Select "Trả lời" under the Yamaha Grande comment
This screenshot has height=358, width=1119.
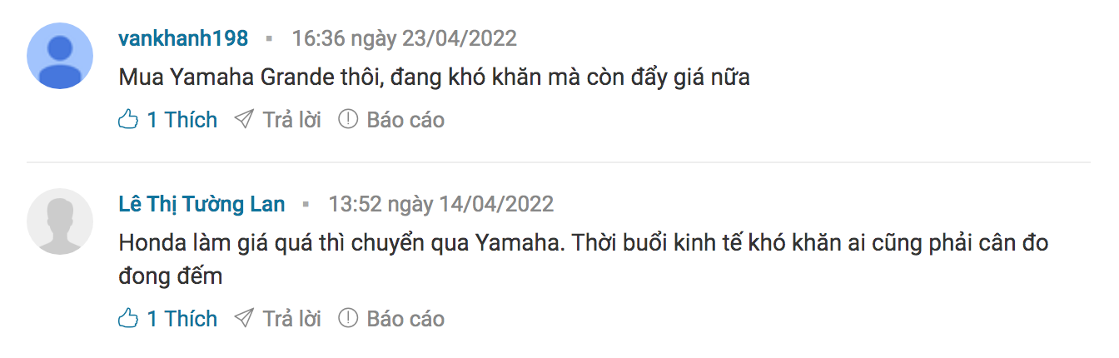pyautogui.click(x=292, y=120)
